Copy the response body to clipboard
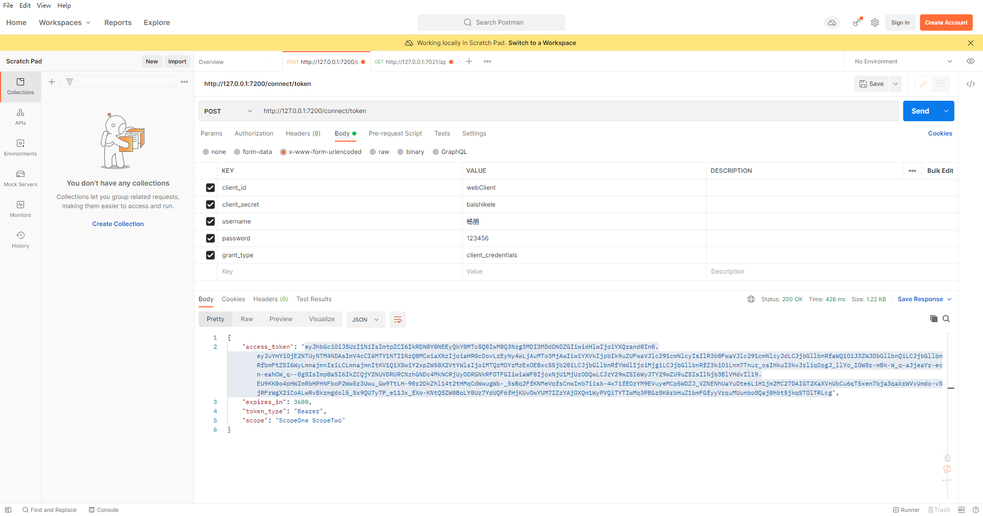Viewport: 983px width, 516px height. pyautogui.click(x=934, y=319)
